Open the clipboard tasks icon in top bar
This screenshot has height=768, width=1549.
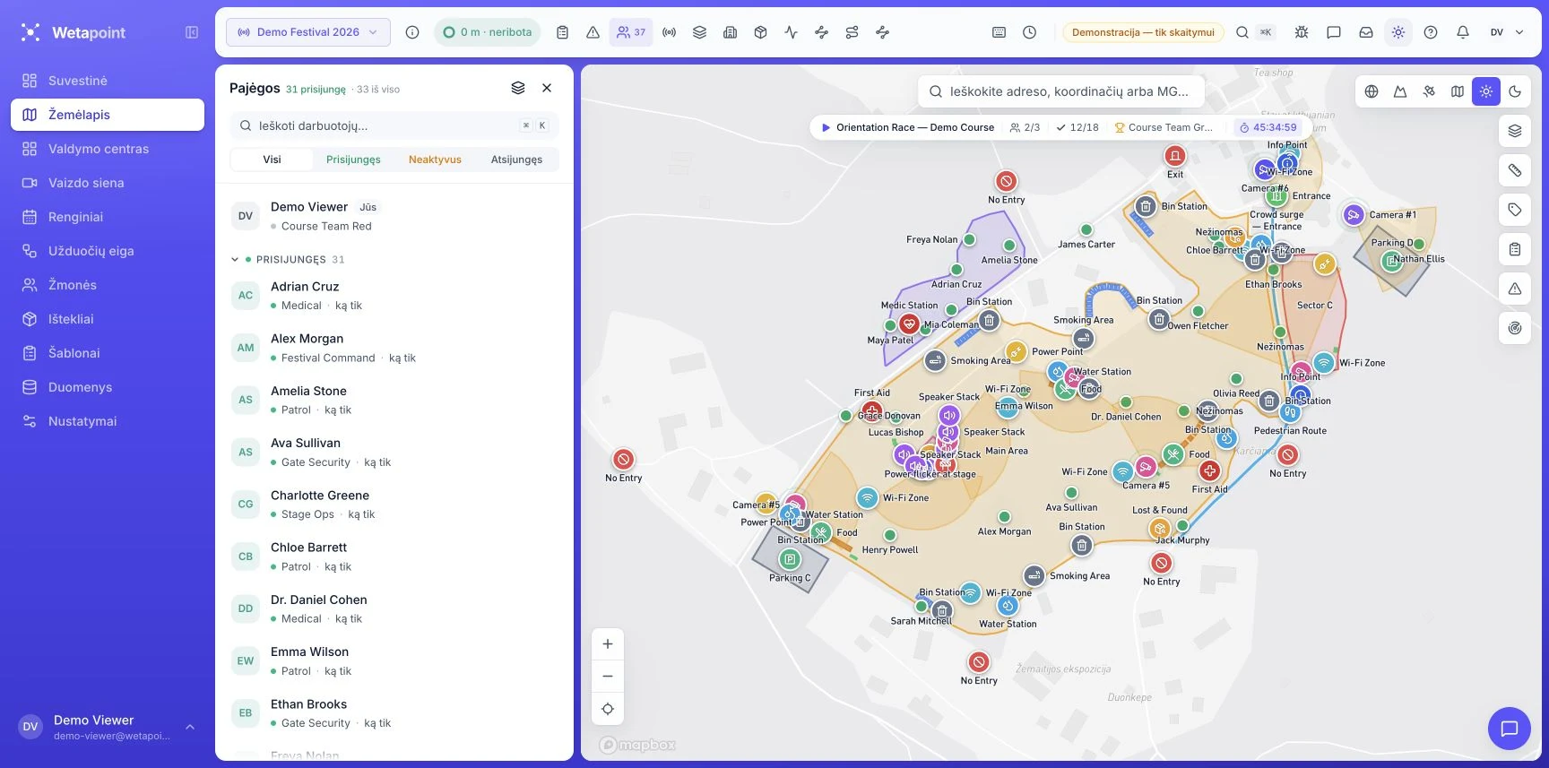562,32
